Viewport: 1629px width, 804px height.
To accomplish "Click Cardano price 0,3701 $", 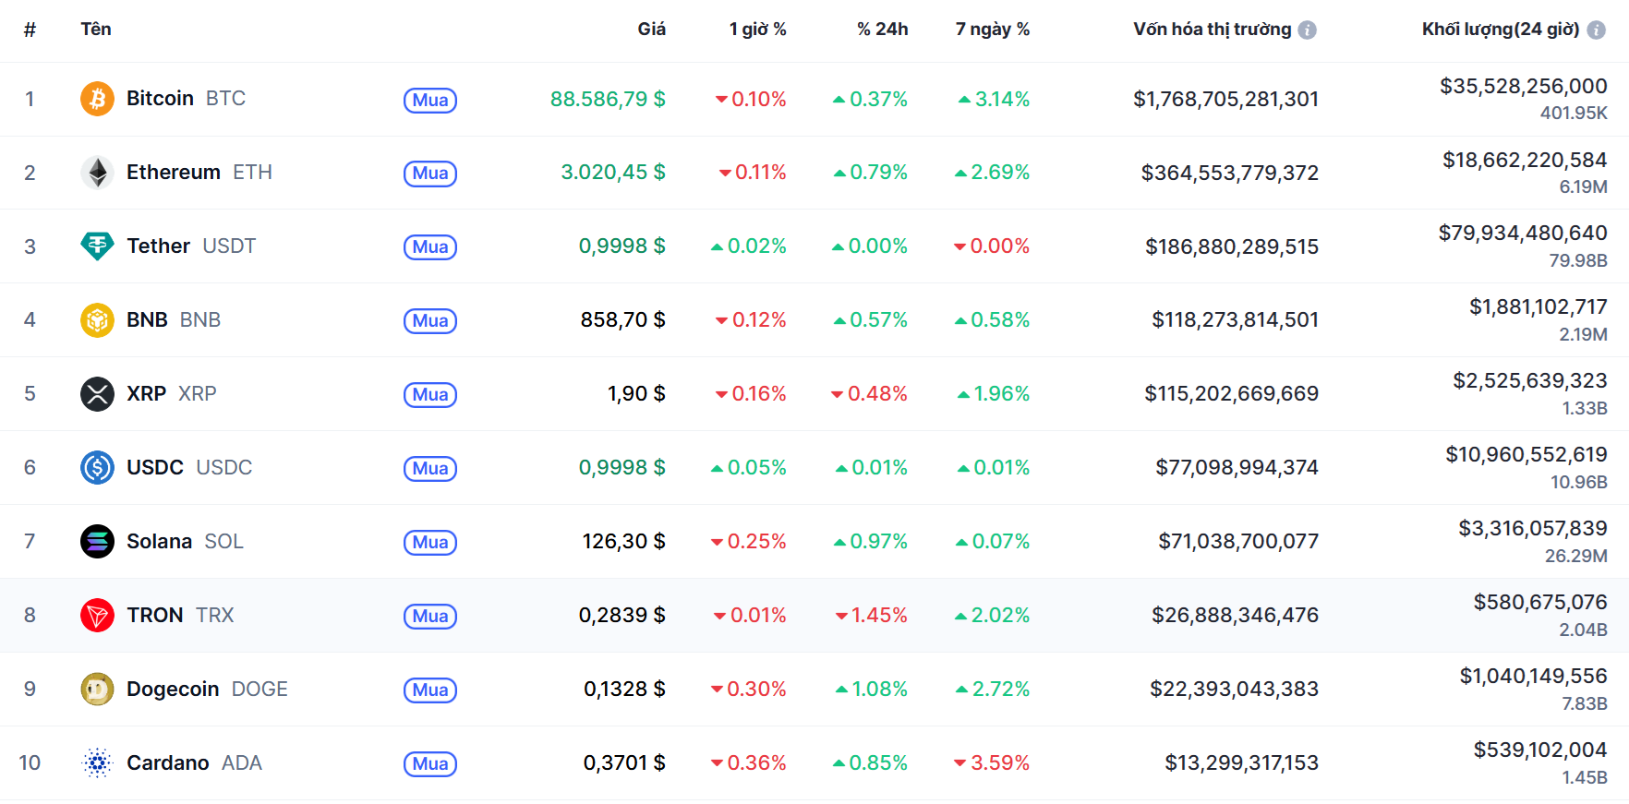I will tap(625, 763).
